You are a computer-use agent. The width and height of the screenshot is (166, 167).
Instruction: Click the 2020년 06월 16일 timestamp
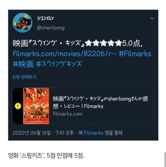pos(31,133)
